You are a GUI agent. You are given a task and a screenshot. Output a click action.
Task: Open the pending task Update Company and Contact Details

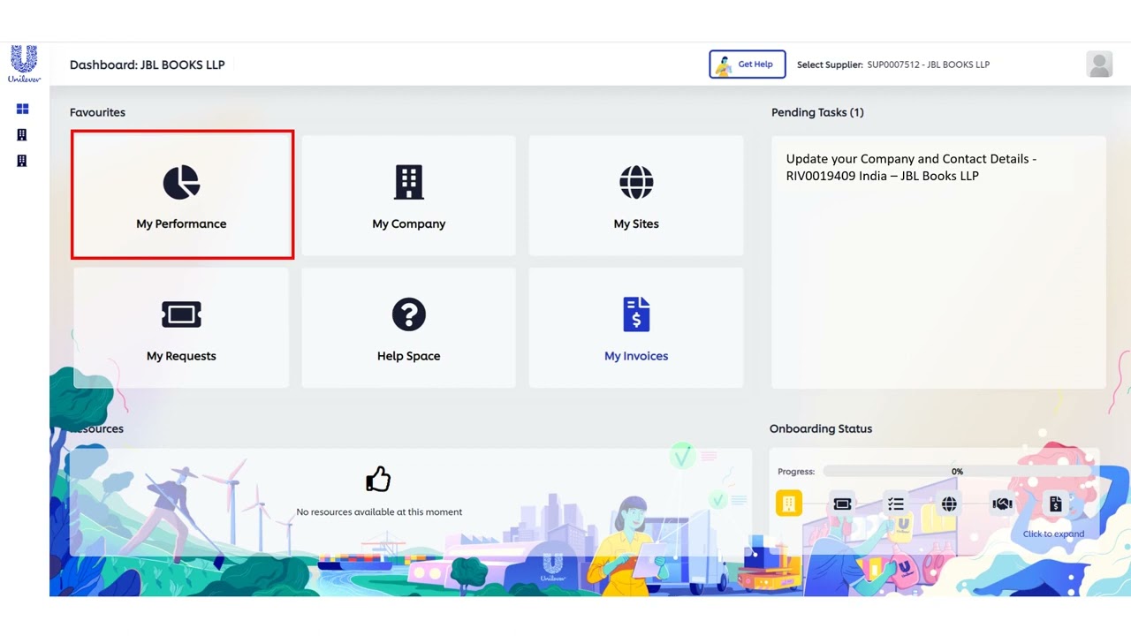tap(911, 167)
